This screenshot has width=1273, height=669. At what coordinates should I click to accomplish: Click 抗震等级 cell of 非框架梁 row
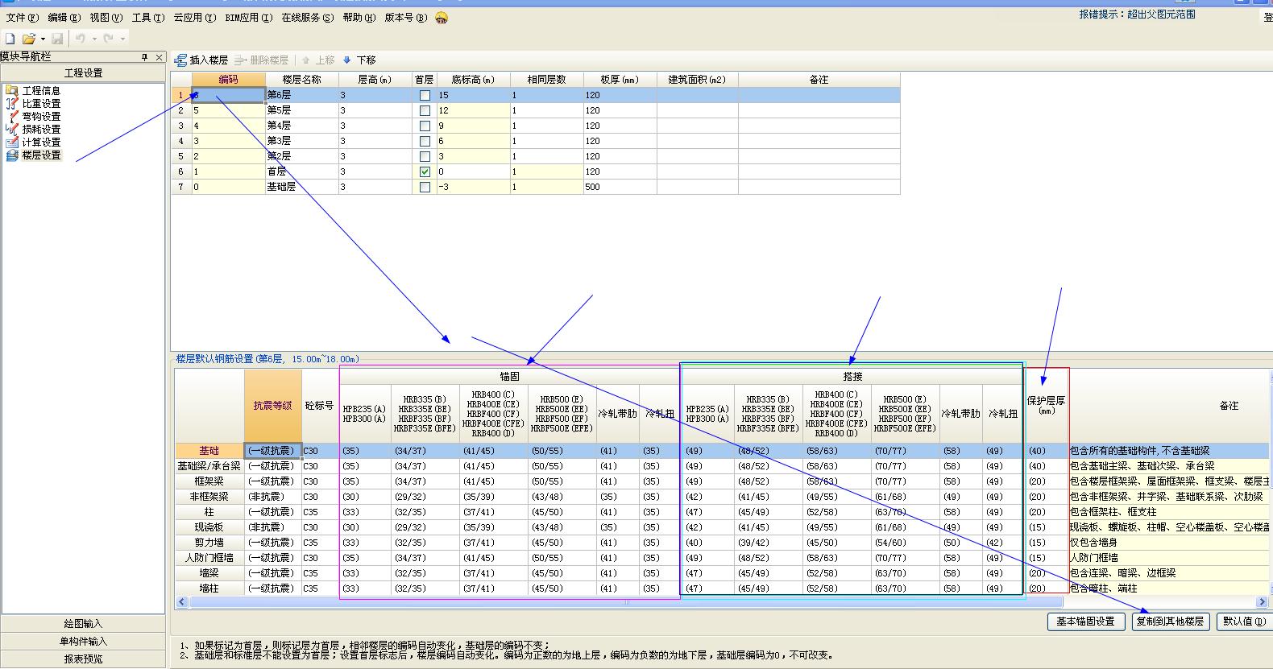pyautogui.click(x=273, y=497)
